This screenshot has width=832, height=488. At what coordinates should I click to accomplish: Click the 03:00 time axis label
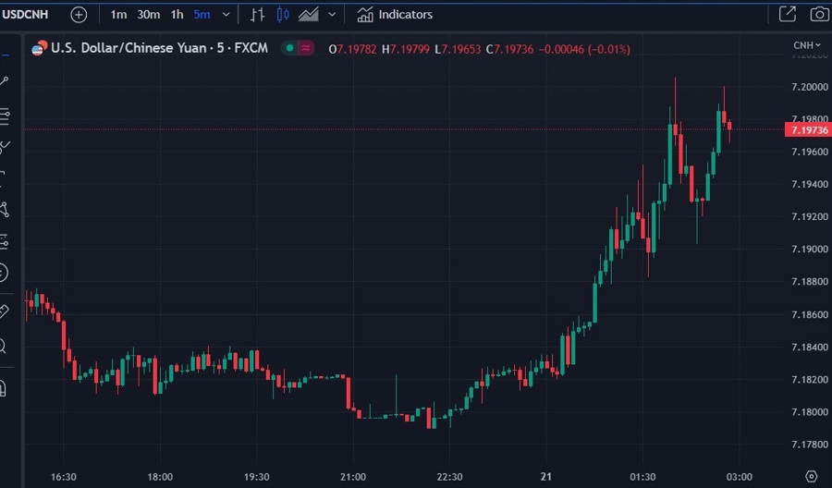coord(740,477)
